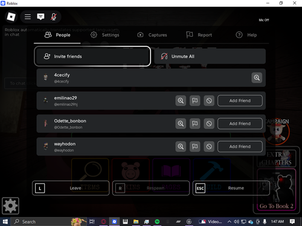Viewport: 302px width, 226px height.
Task: Switch to the People tab
Action: 57,35
